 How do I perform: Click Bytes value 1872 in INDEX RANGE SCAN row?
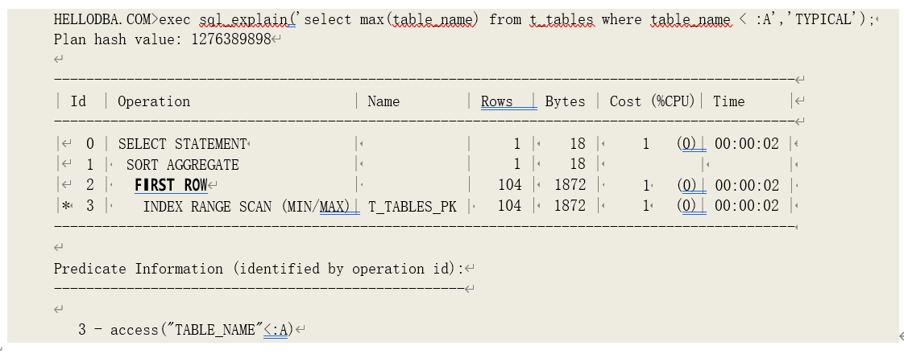[570, 206]
